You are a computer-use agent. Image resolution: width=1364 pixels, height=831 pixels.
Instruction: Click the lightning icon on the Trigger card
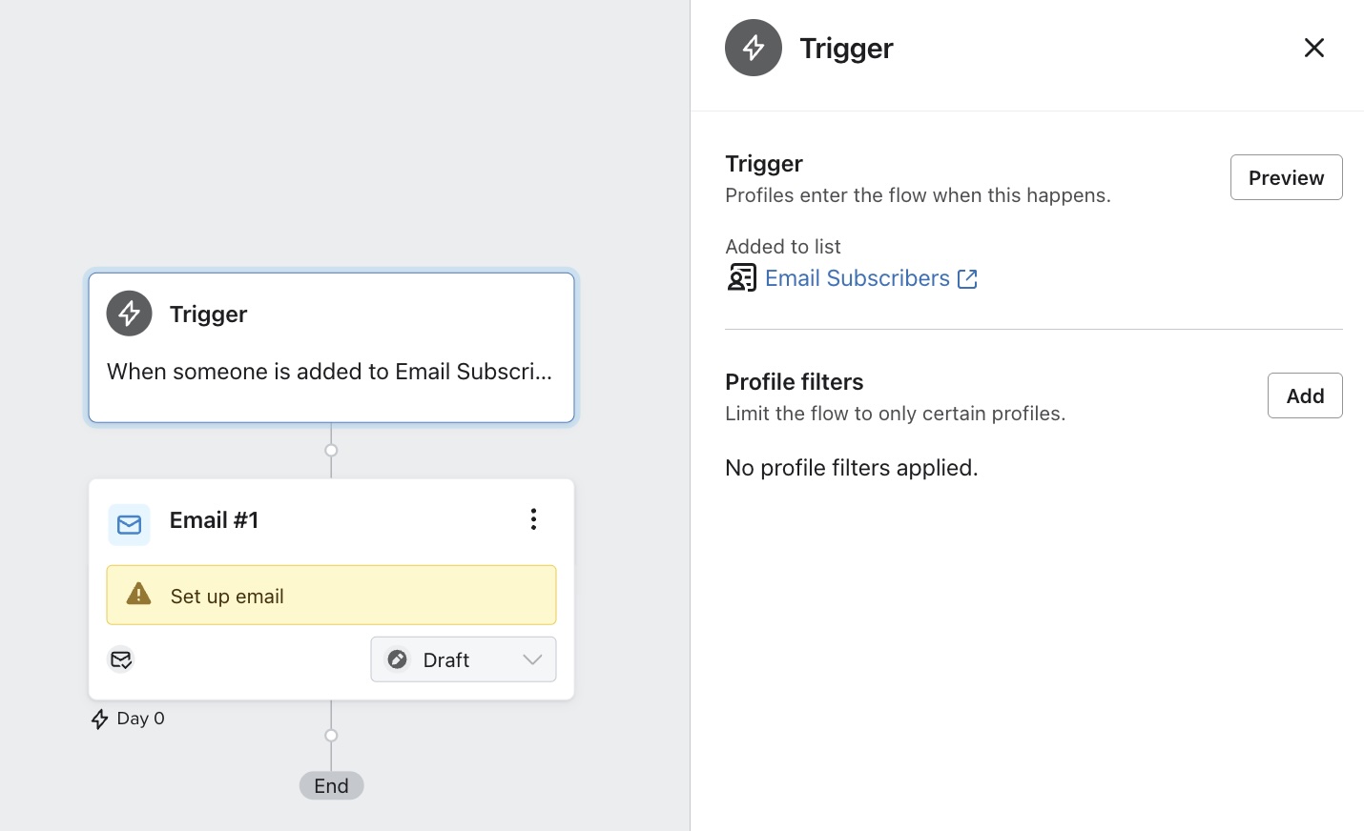point(129,313)
